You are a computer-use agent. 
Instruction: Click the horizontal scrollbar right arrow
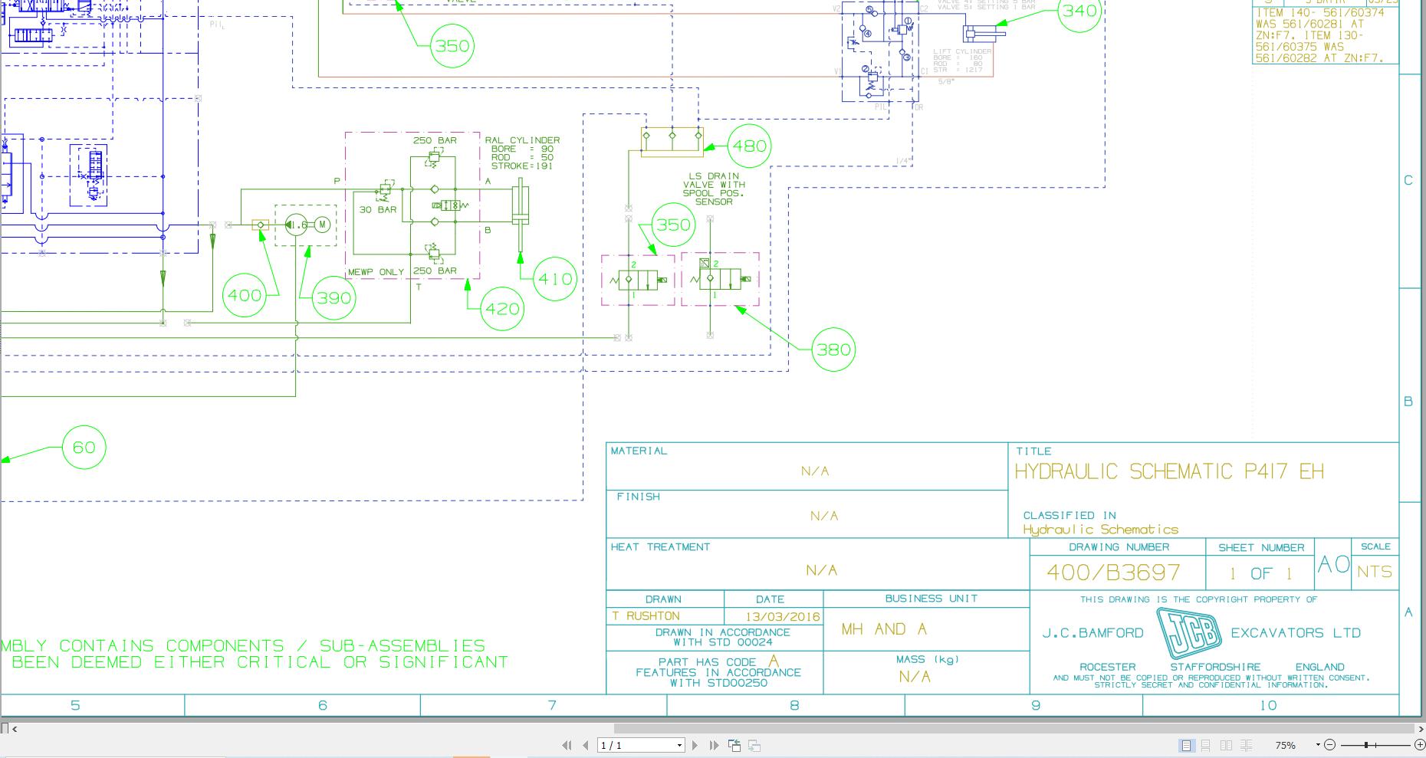coord(1420,729)
